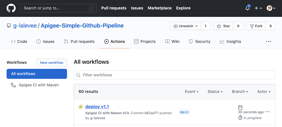The image size is (282, 127).
Task: Show more repository tabs via ellipsis
Action: coord(269,41)
